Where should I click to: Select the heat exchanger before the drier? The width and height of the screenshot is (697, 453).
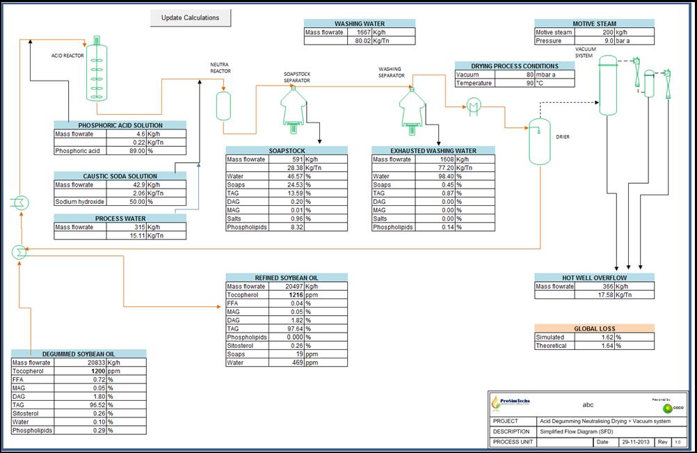point(475,106)
